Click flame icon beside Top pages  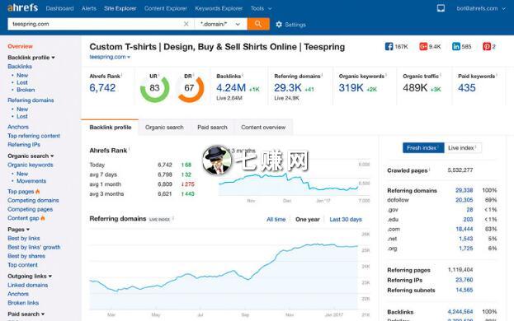point(38,191)
